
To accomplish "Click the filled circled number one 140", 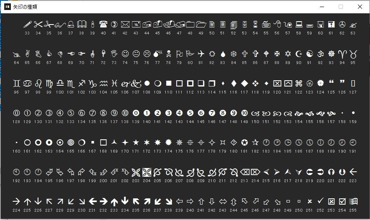I will click(147, 113).
